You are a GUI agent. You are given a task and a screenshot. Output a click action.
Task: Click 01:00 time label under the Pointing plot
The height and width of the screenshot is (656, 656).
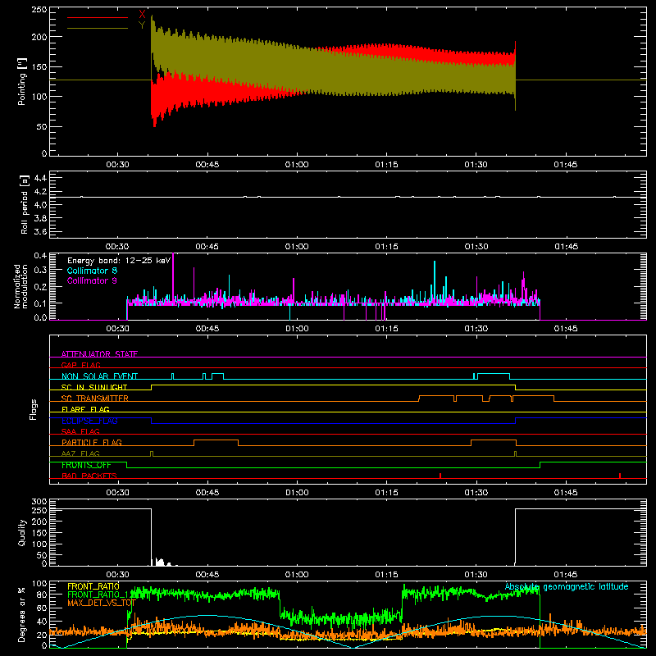297,165
